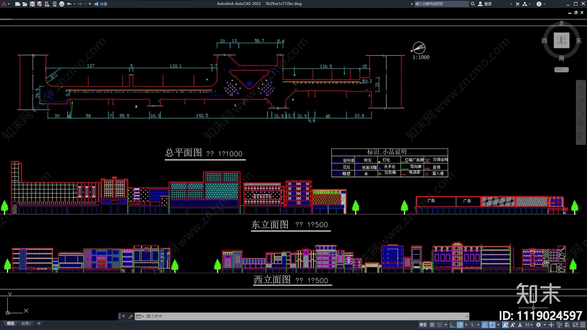The height and width of the screenshot is (330, 587).
Task: Toggle polar tracking
Action: click(460, 324)
